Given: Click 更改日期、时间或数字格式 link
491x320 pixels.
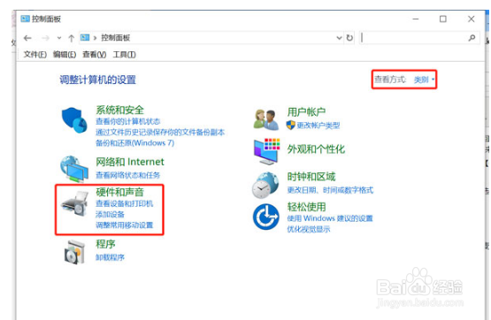Looking at the screenshot, I should pos(330,190).
